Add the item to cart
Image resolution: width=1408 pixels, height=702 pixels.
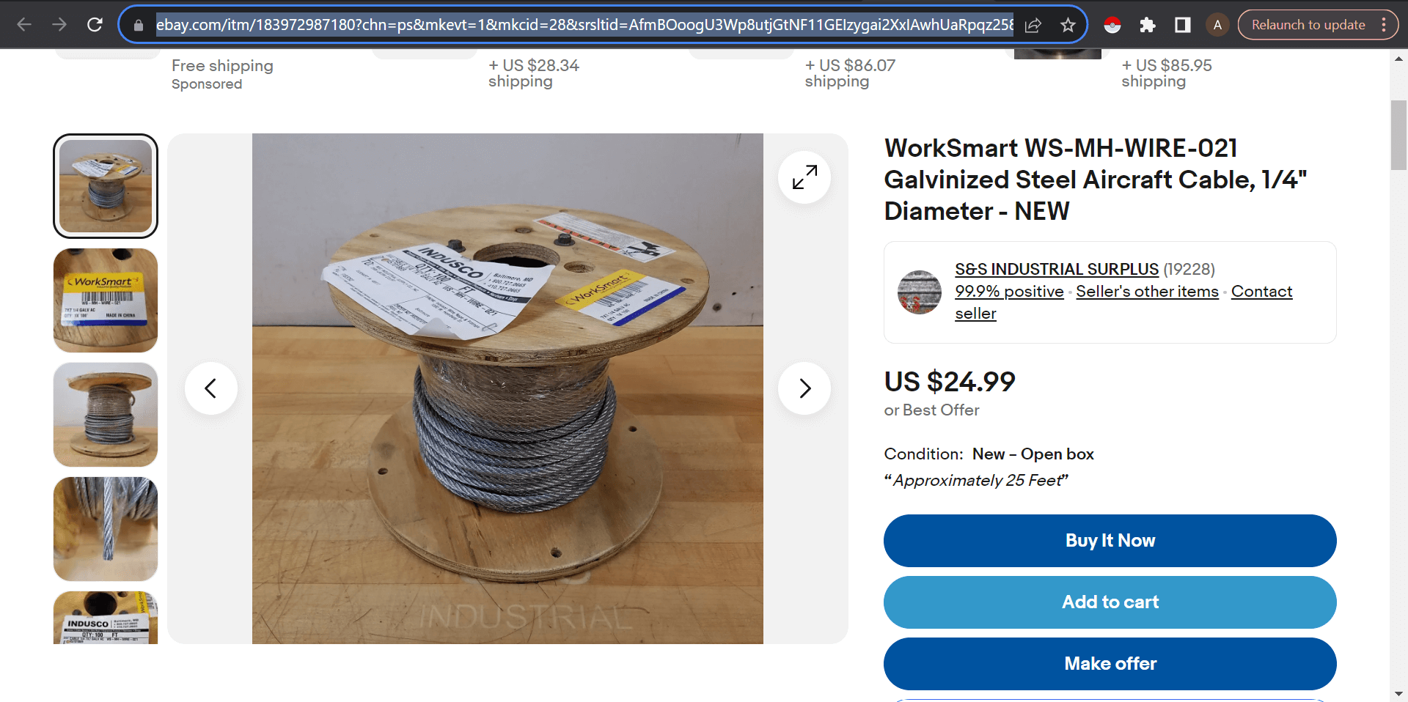[x=1110, y=602]
